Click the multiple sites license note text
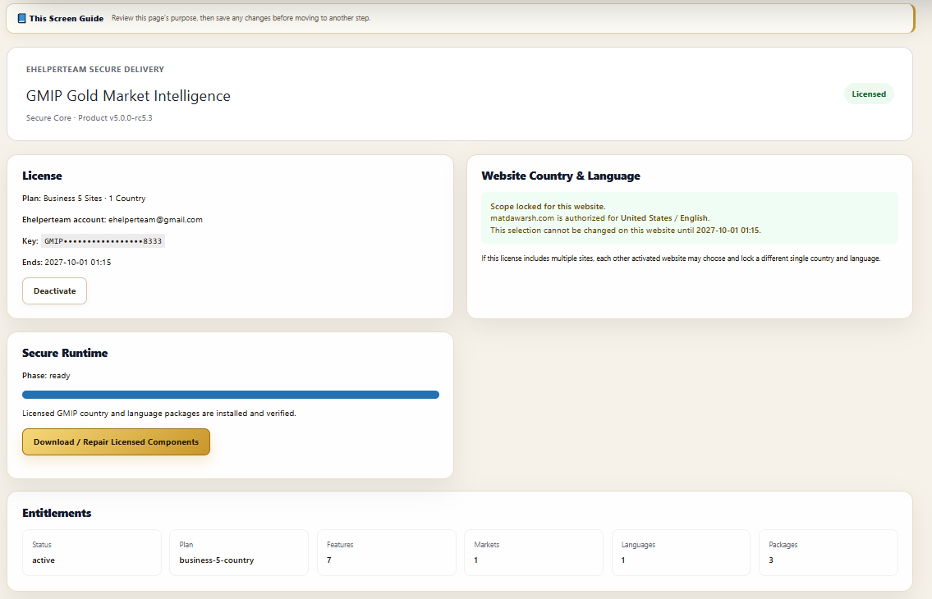The width and height of the screenshot is (932, 599). [681, 258]
